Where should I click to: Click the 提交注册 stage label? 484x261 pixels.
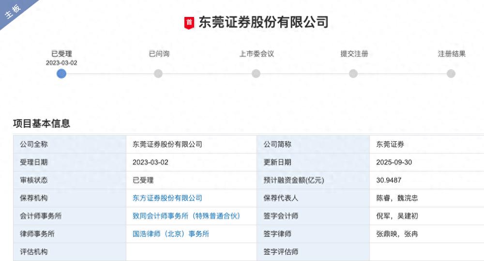pos(354,54)
